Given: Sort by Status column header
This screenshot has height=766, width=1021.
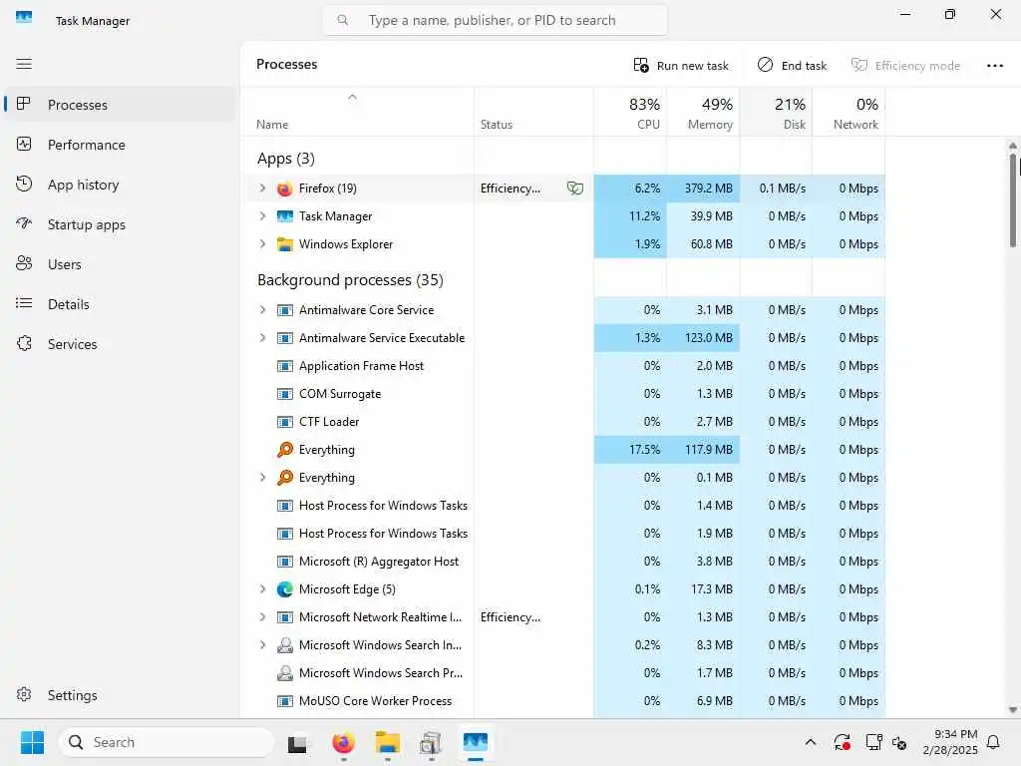Looking at the screenshot, I should (x=534, y=112).
